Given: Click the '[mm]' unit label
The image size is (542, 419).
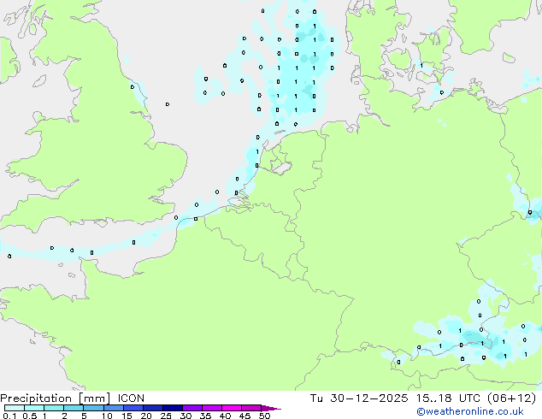Looking at the screenshot, I should (x=95, y=398).
